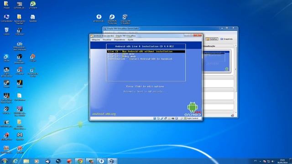Image resolution: width=292 pixels, height=164 pixels.
Task: Open the Ajuda menu in the VM window
Action: [x=130, y=40]
